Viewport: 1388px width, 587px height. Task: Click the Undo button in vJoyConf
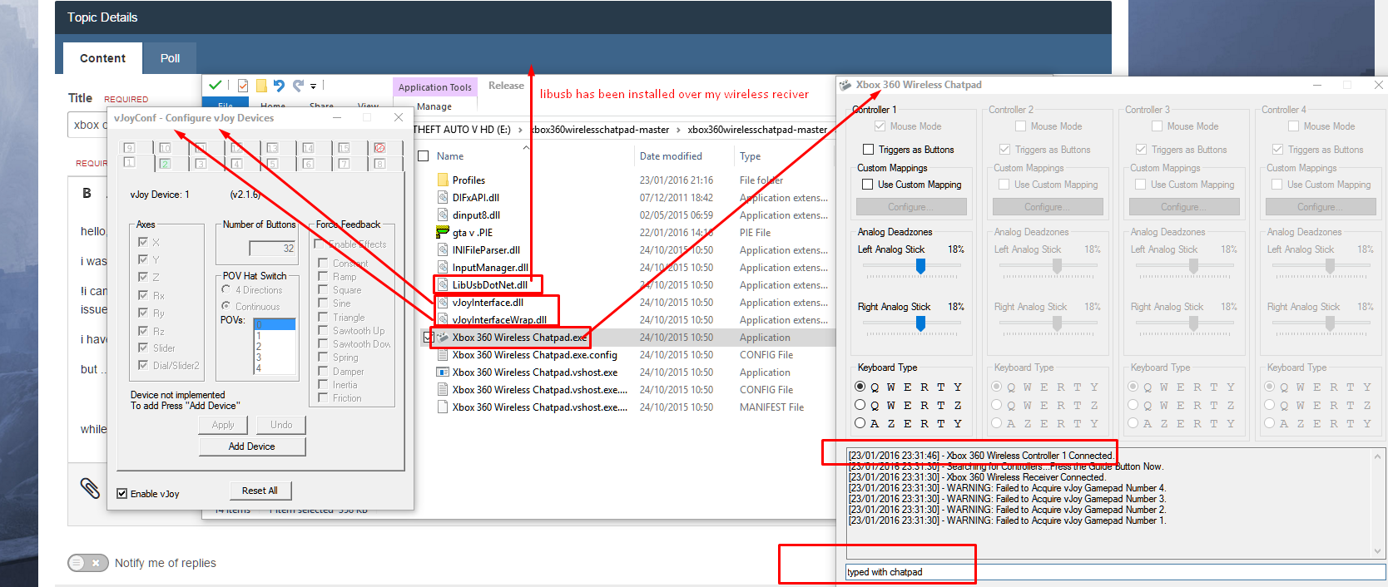[281, 425]
